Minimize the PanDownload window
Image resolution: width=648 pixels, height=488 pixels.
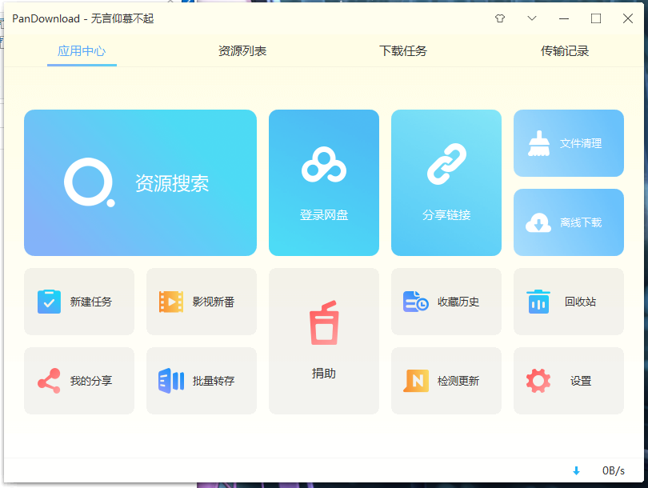[564, 18]
